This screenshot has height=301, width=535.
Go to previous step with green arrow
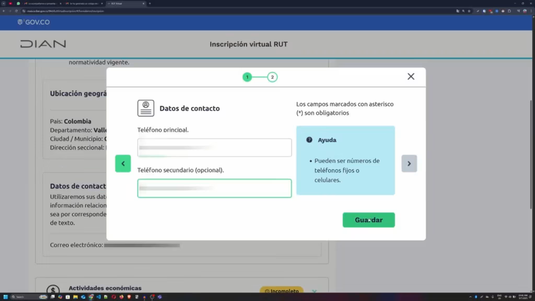coord(123,164)
